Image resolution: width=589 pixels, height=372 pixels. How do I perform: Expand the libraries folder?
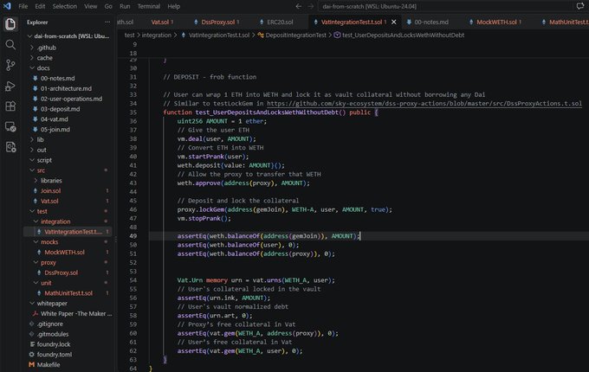(68, 180)
